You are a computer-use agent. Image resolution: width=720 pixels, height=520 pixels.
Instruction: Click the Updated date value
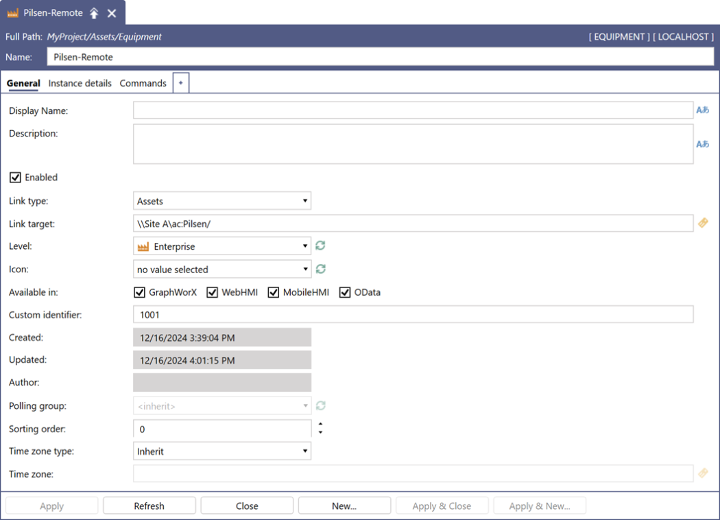[x=222, y=360]
